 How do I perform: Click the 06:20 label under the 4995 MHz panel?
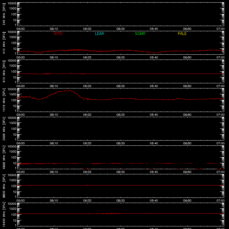click(87, 172)
